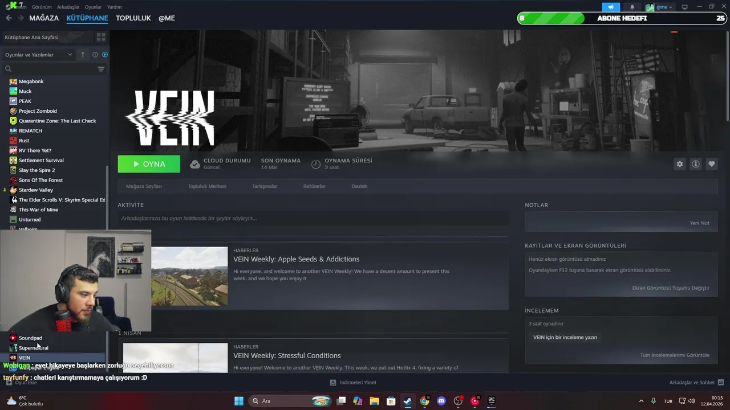
Task: Open the Apple Seeds & Addictions thumbnail
Action: (189, 276)
